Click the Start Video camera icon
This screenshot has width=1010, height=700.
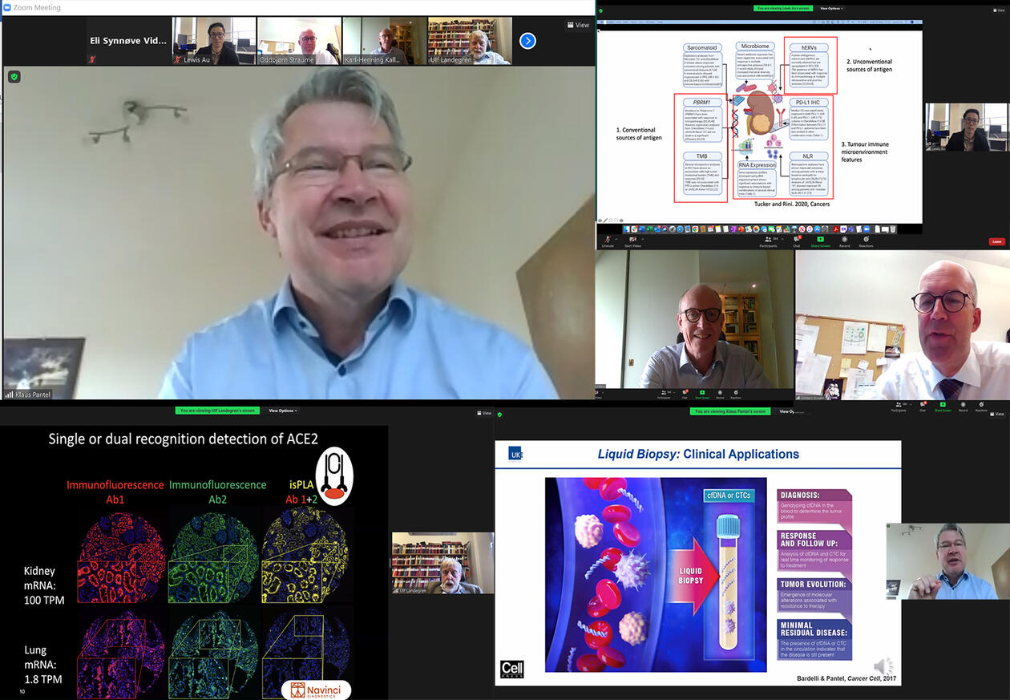(x=632, y=239)
